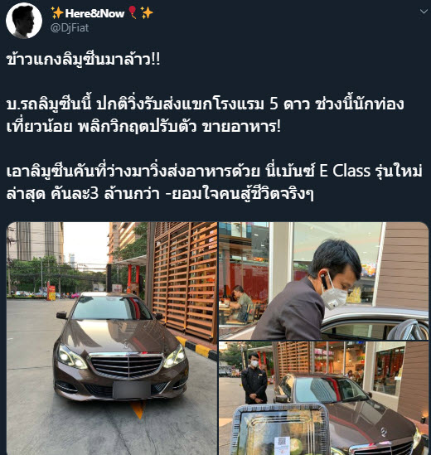Click the sparkle emoji before Here&Now
The width and height of the screenshot is (431, 455).
pos(57,13)
